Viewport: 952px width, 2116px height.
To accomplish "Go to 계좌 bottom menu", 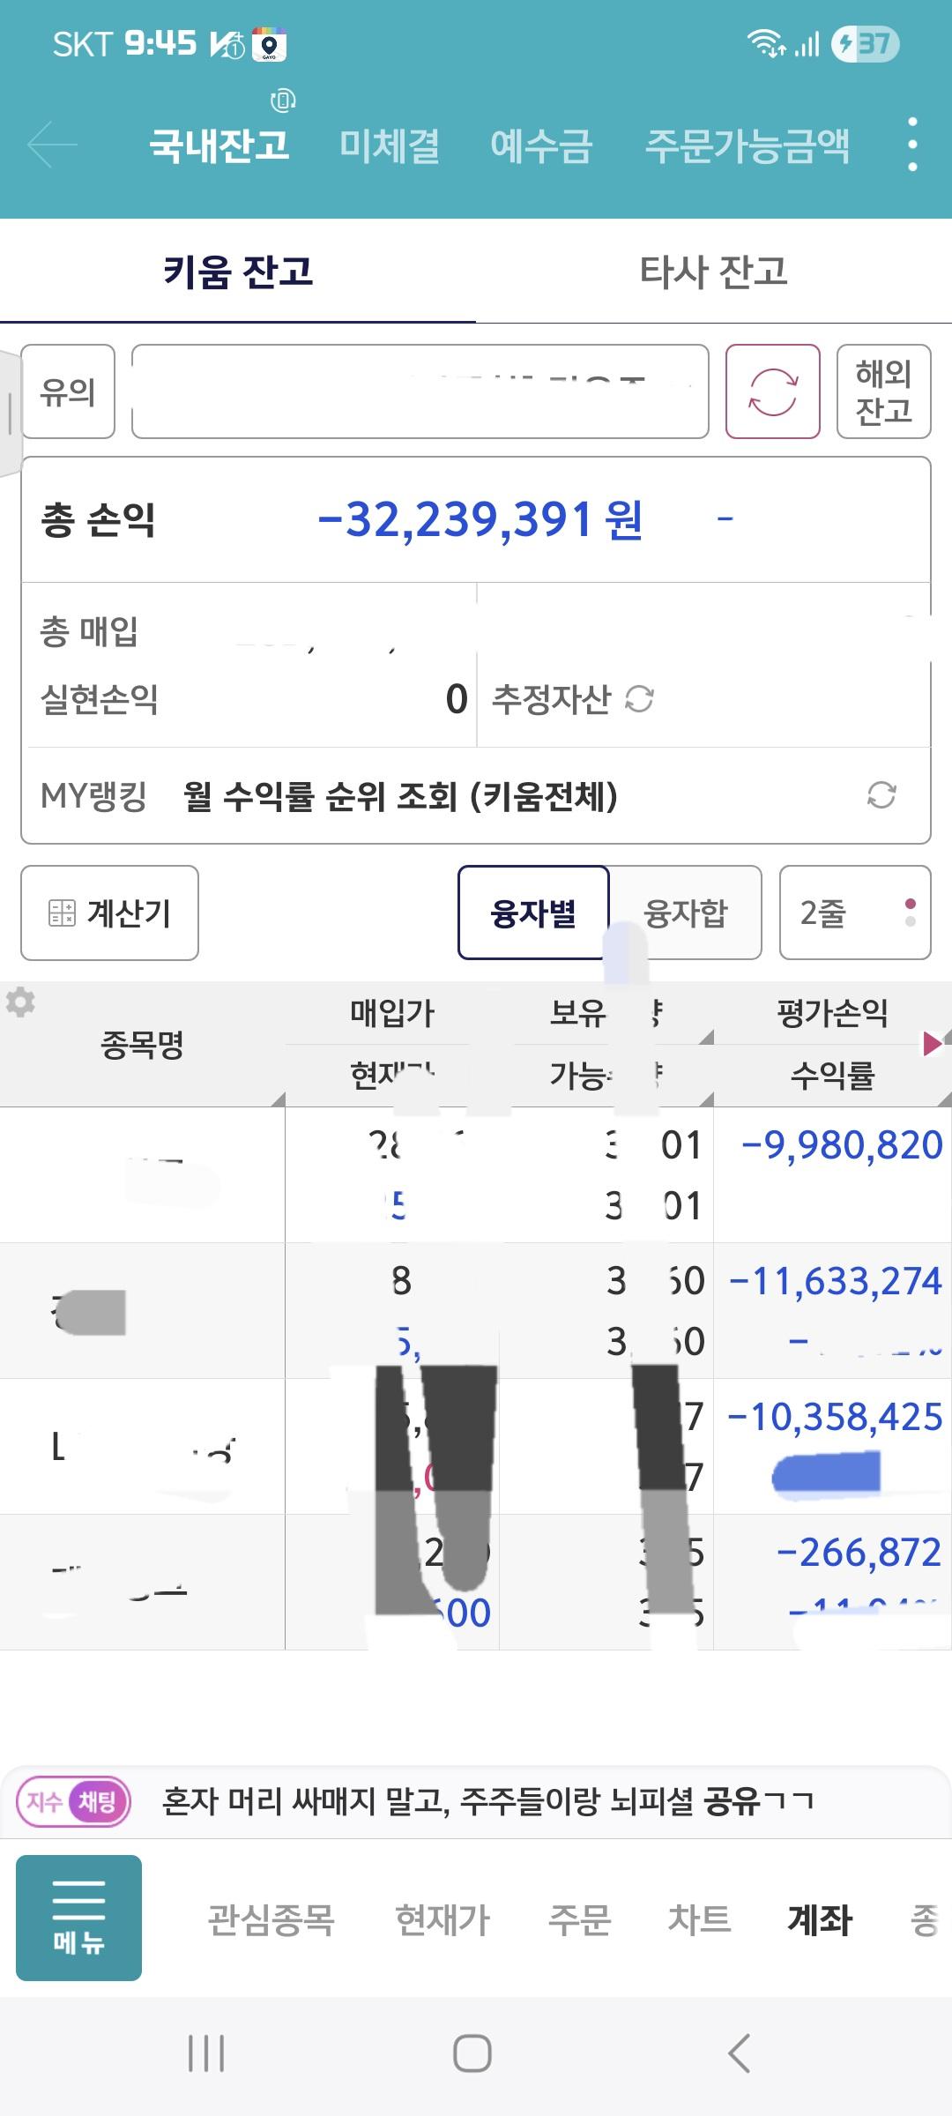I will [820, 1919].
